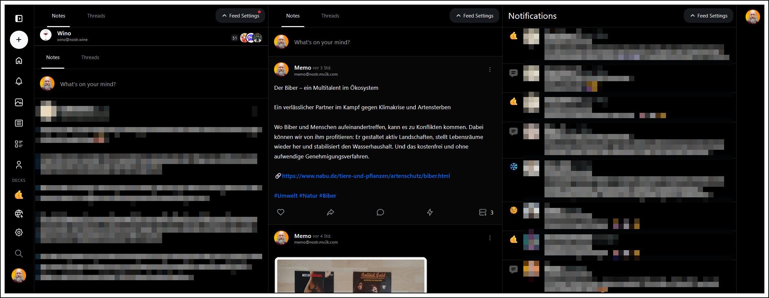Open the three-dot menu on Memo's post
This screenshot has width=769, height=298.
490,70
